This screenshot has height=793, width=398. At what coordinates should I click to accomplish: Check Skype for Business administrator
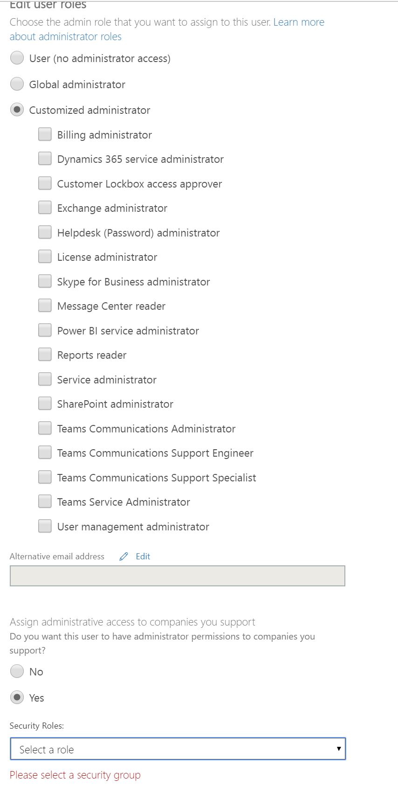(45, 281)
